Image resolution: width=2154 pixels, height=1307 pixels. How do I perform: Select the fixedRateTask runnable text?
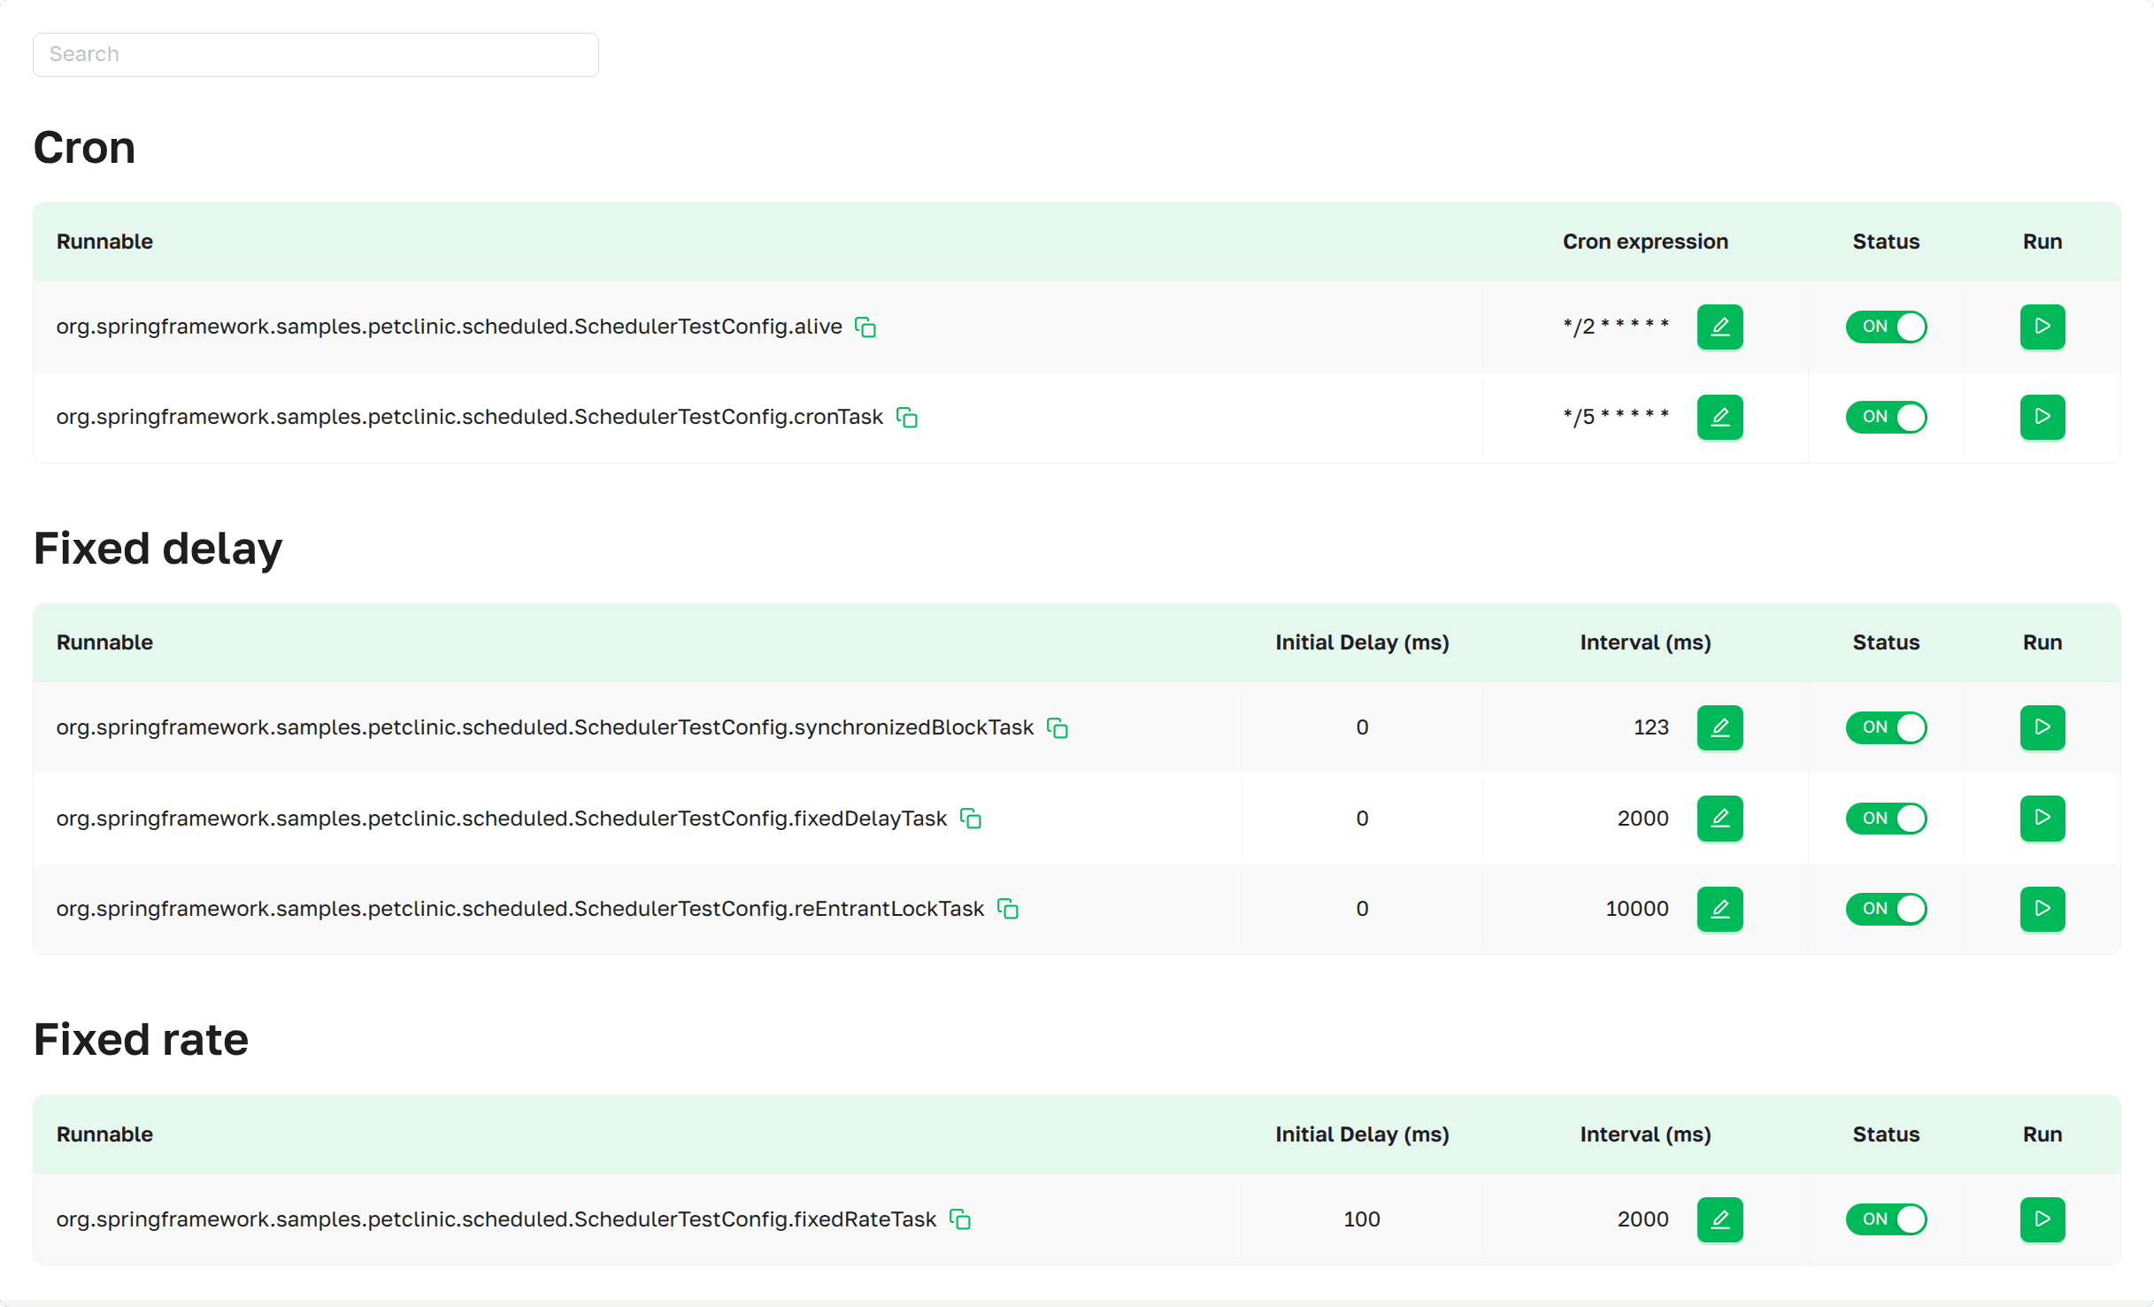pos(496,1220)
